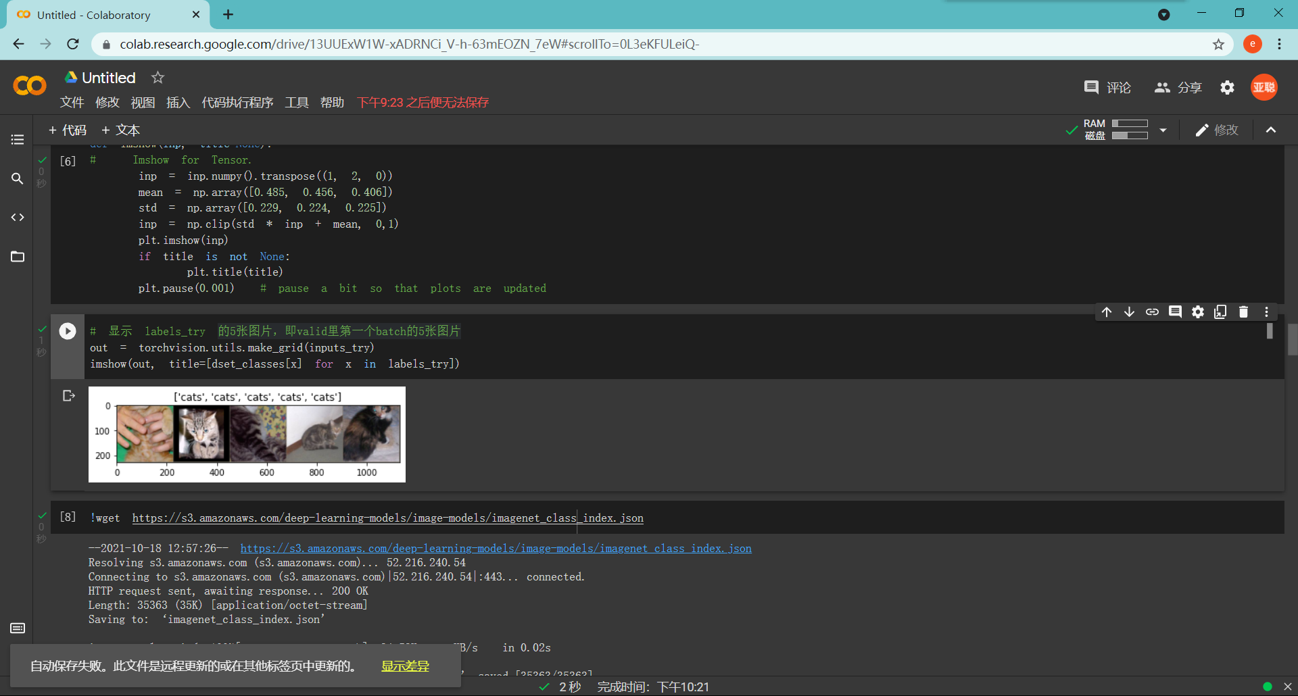The height and width of the screenshot is (696, 1298).
Task: Click the green connection status dot
Action: [1268, 687]
